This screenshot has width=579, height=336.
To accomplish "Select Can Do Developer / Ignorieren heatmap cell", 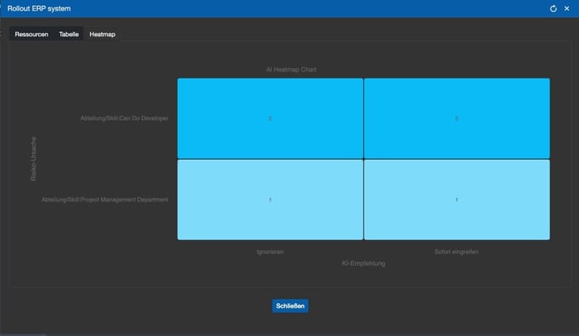I will [270, 118].
